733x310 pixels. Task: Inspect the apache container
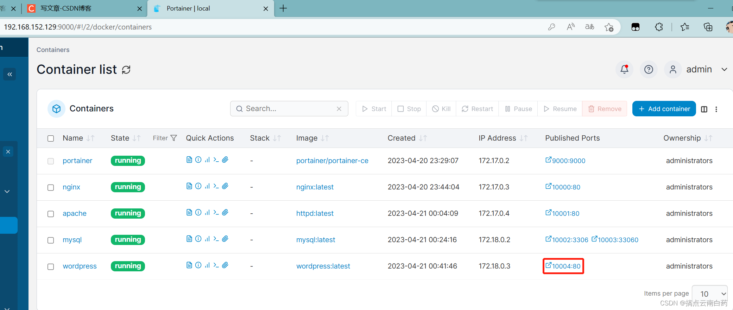pos(198,213)
